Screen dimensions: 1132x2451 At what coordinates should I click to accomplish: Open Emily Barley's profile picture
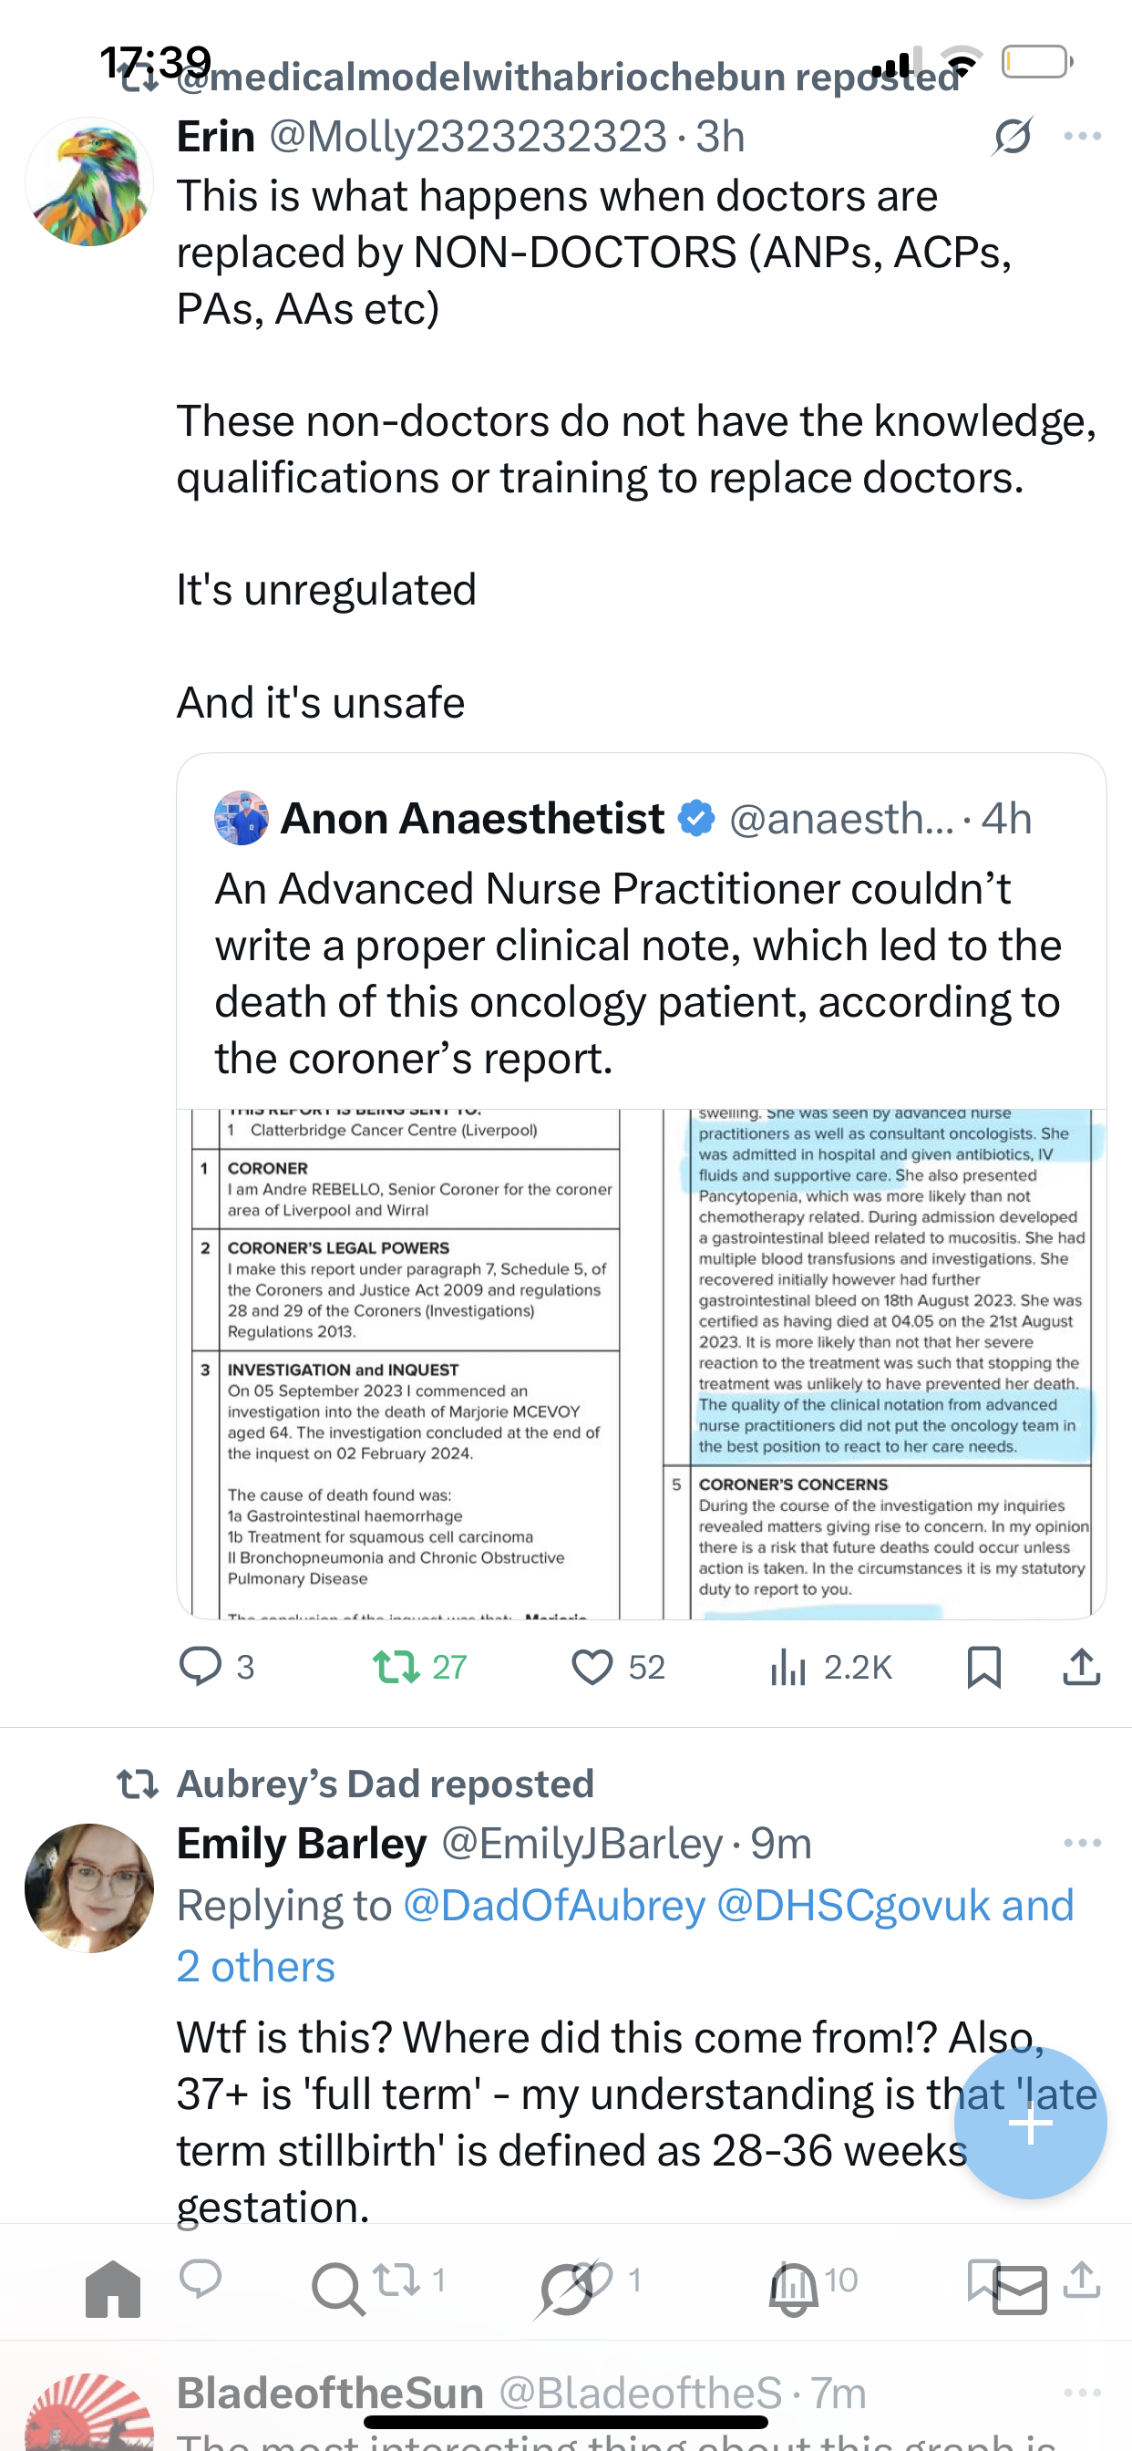coord(89,1887)
